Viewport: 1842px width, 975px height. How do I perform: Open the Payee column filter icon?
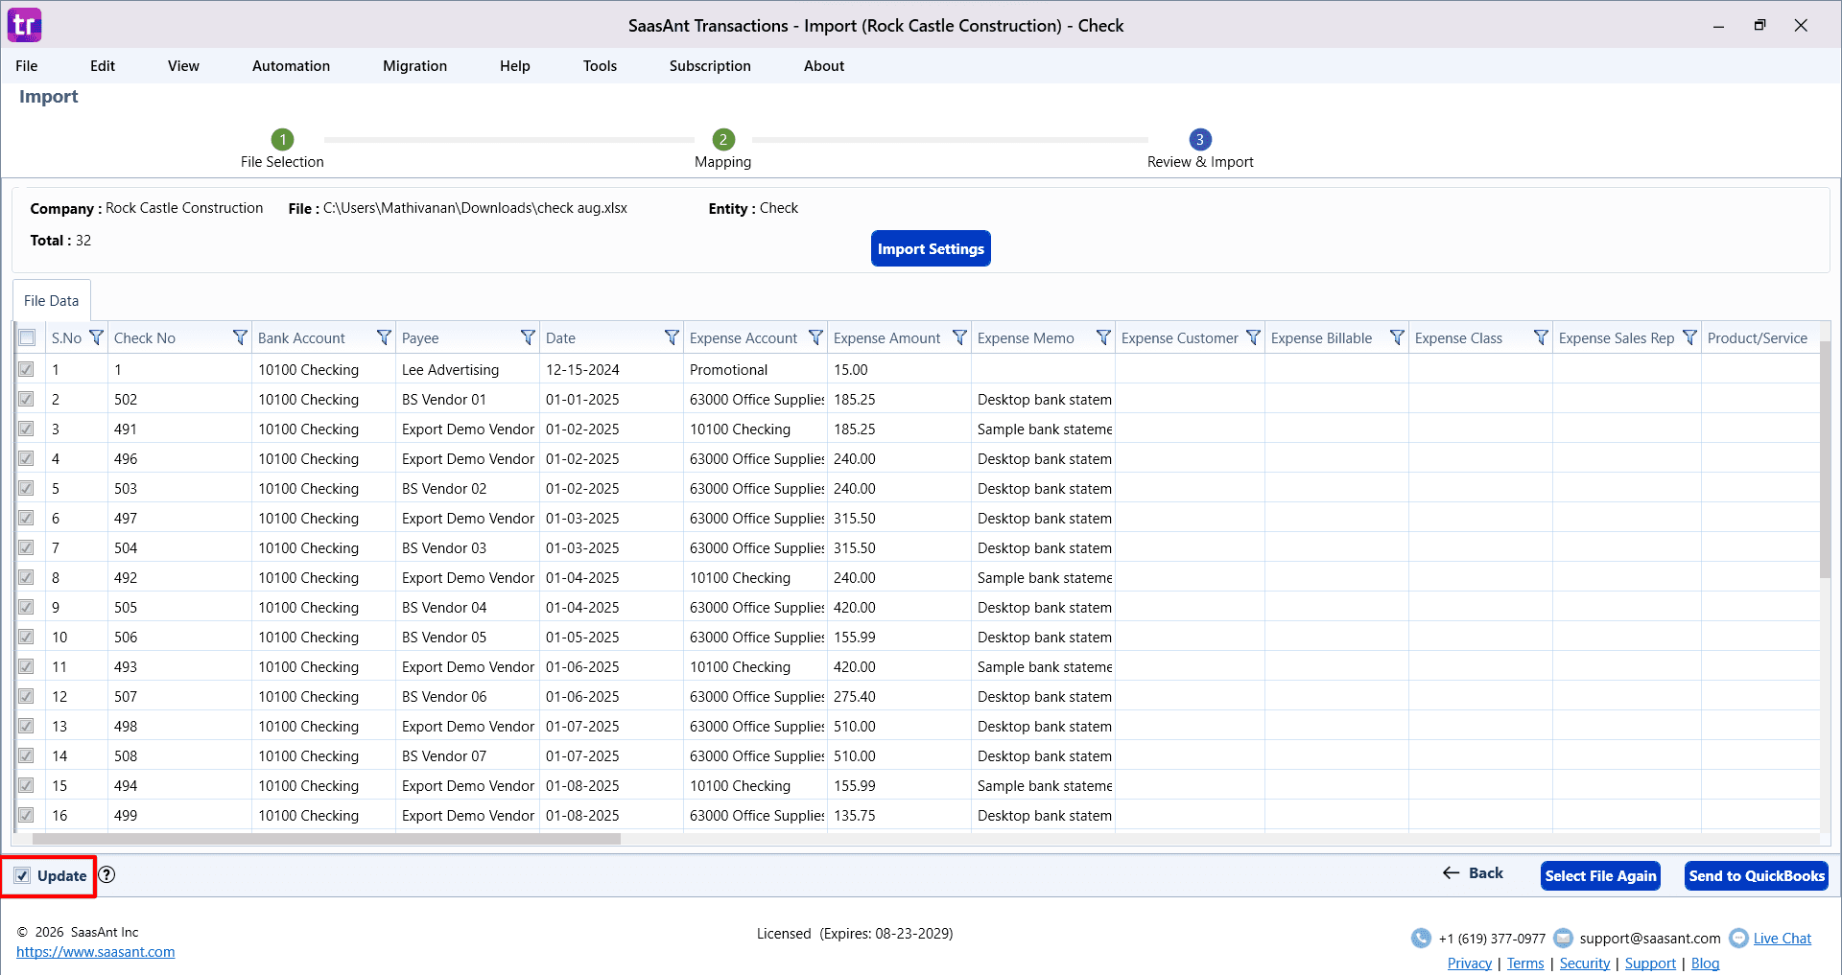click(x=528, y=337)
